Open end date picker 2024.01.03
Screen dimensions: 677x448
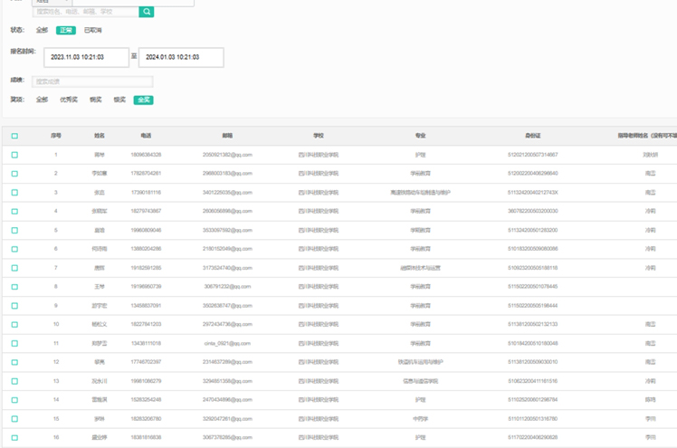coord(181,57)
